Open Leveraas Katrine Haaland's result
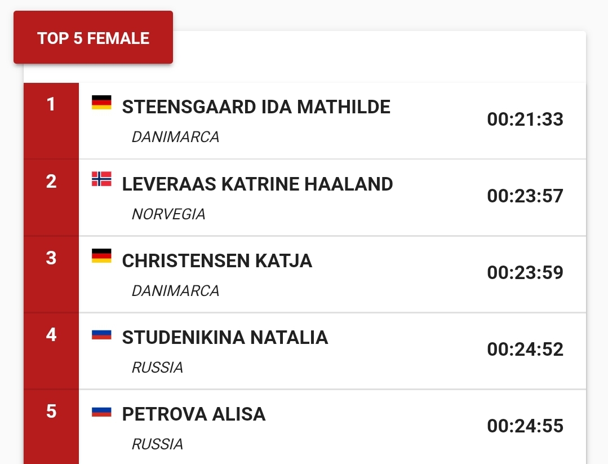This screenshot has width=608, height=464. [258, 184]
